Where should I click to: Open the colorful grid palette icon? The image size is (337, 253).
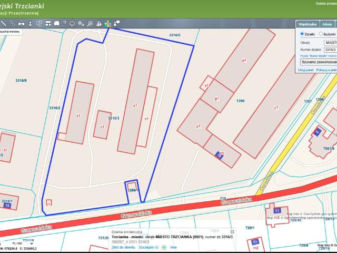click(107, 24)
